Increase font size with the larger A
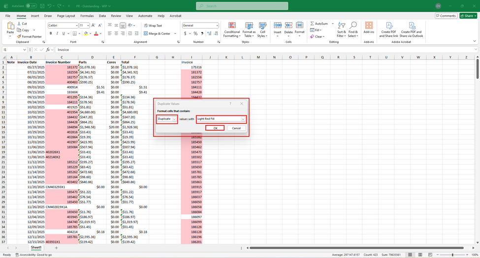 [94, 26]
